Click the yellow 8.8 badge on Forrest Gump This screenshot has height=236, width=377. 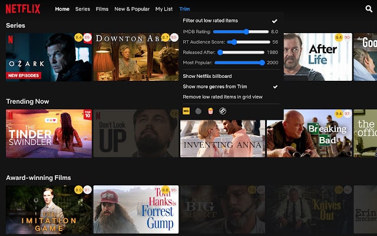pyautogui.click(x=166, y=190)
